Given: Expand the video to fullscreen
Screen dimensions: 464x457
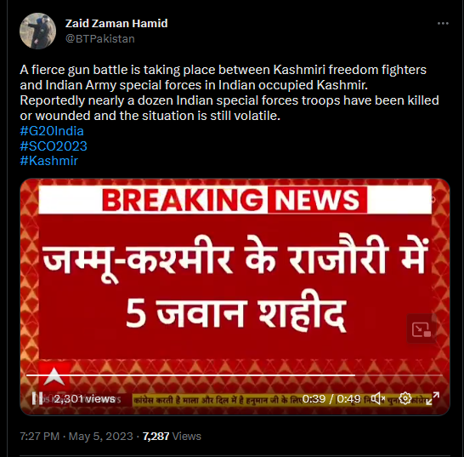Looking at the screenshot, I should point(433,398).
